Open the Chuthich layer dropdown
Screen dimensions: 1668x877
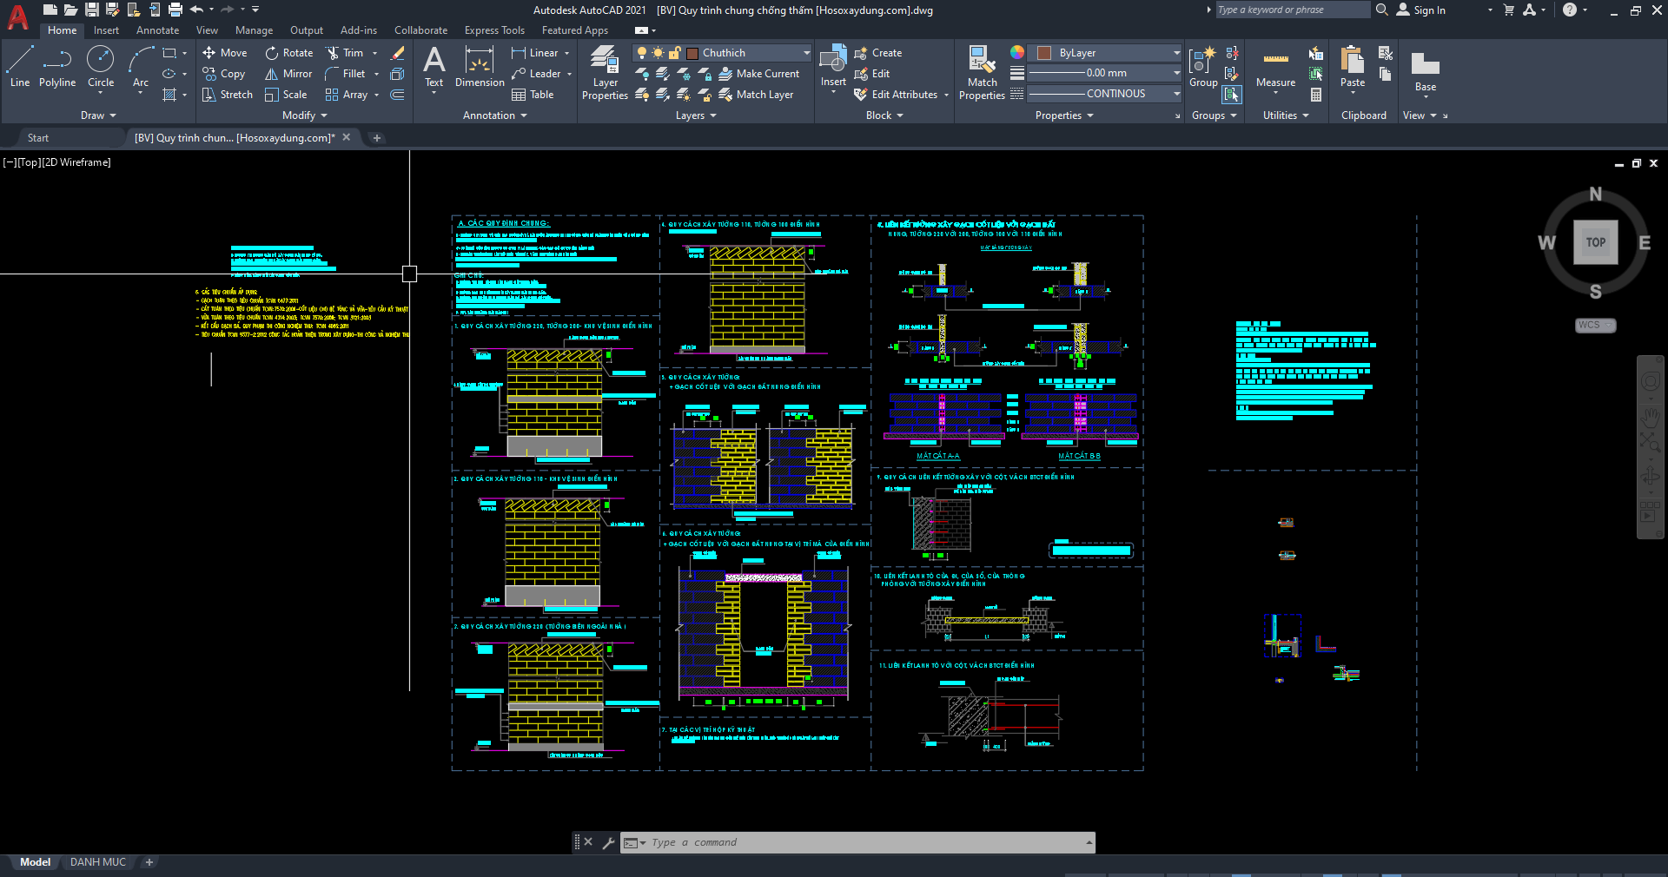pyautogui.click(x=805, y=53)
